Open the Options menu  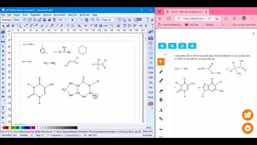[47, 15]
